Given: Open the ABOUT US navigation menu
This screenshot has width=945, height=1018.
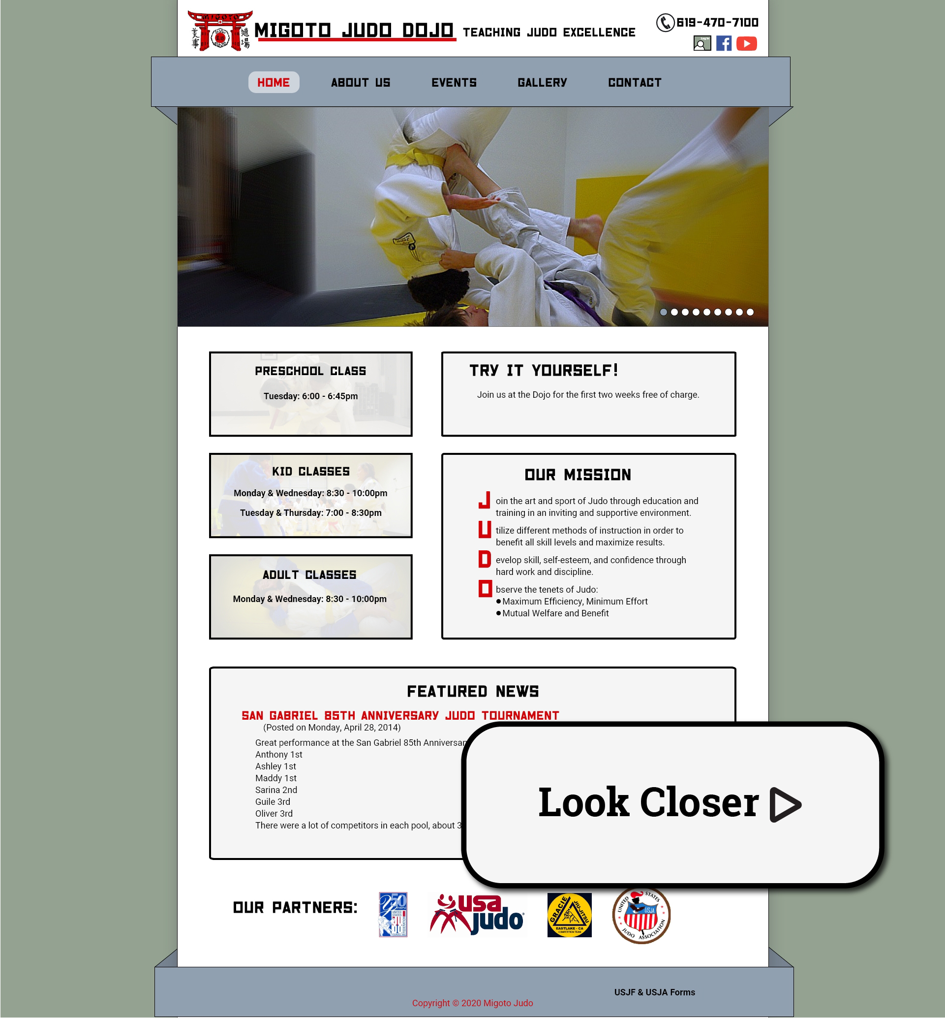Looking at the screenshot, I should click(x=360, y=82).
